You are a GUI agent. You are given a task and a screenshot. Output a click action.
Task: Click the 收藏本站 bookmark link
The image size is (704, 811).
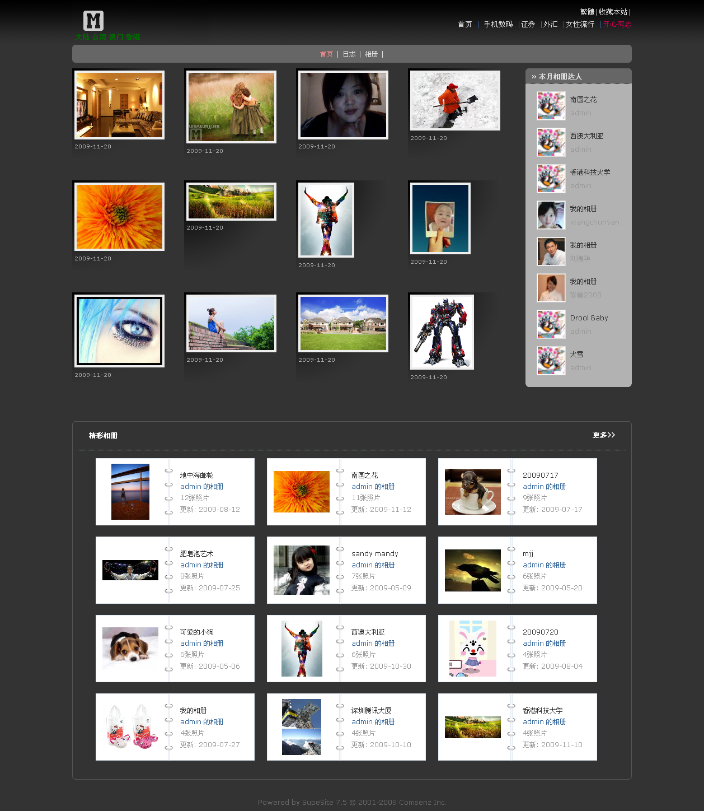click(613, 12)
